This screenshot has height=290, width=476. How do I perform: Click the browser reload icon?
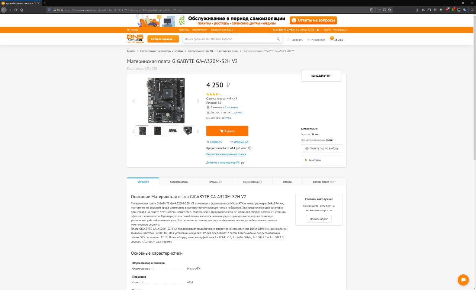pos(16,10)
